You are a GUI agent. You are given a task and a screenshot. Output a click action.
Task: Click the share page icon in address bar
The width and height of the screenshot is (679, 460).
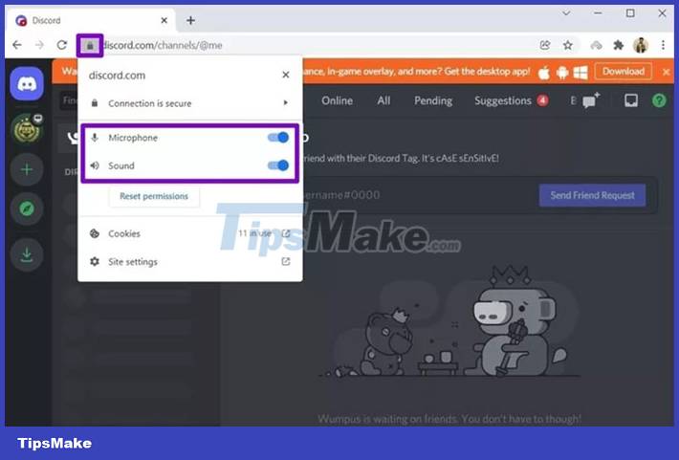tap(545, 45)
